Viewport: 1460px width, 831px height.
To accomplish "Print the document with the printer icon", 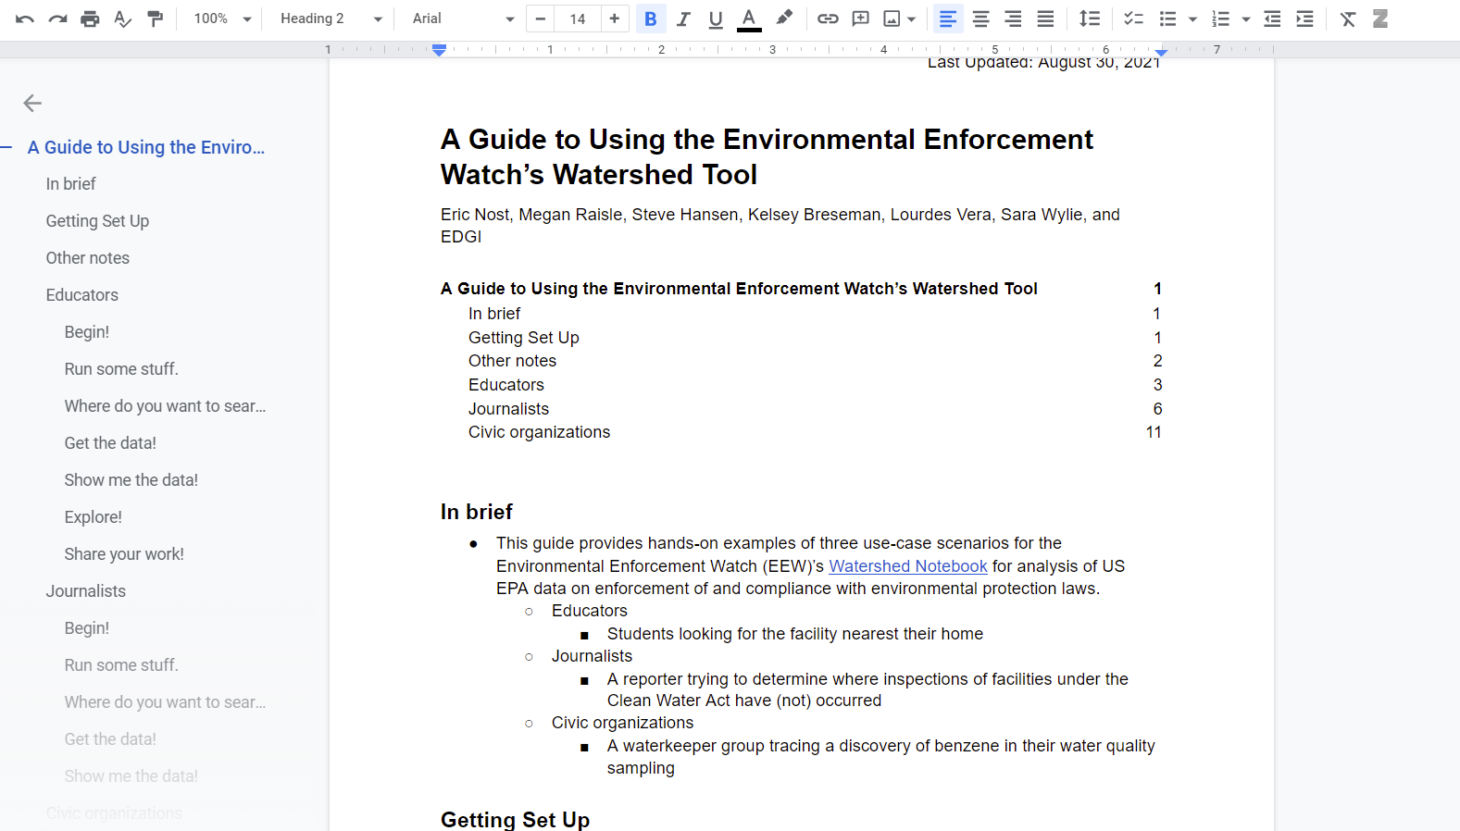I will pos(90,19).
